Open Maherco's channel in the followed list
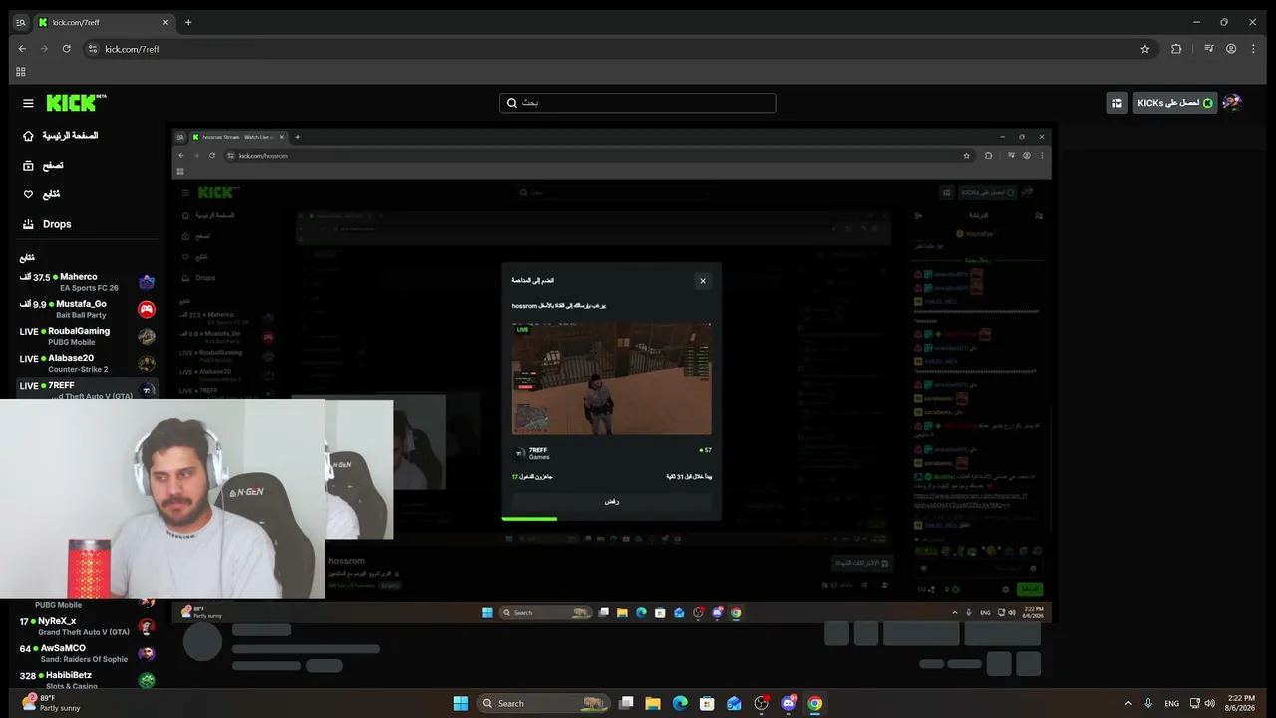The height and width of the screenshot is (718, 1276). (x=88, y=282)
